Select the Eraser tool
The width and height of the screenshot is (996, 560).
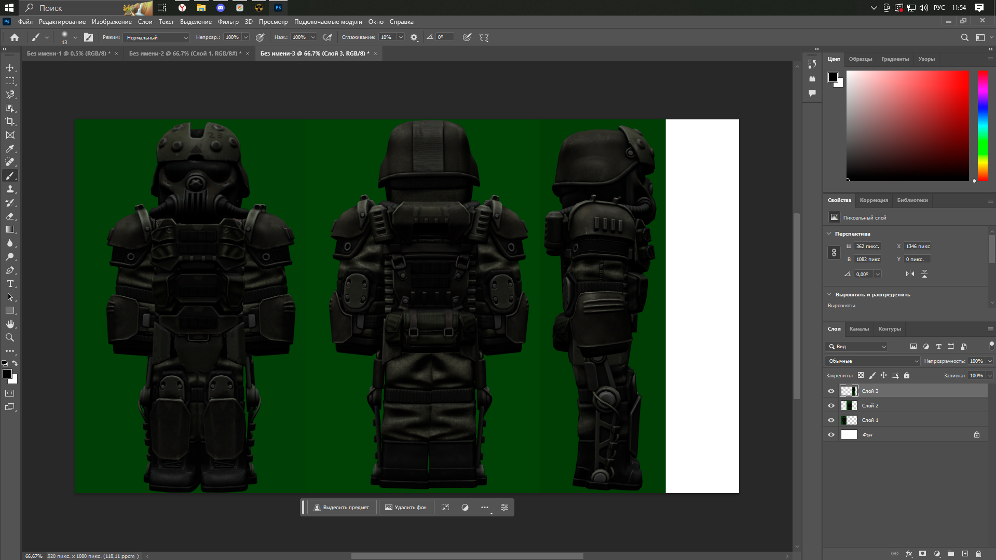click(10, 216)
